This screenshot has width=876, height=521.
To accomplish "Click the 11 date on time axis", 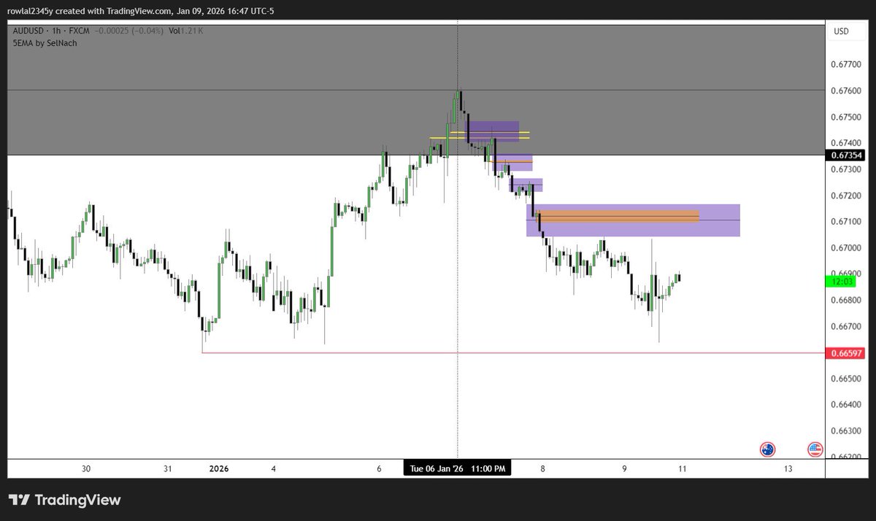I will coord(683,469).
